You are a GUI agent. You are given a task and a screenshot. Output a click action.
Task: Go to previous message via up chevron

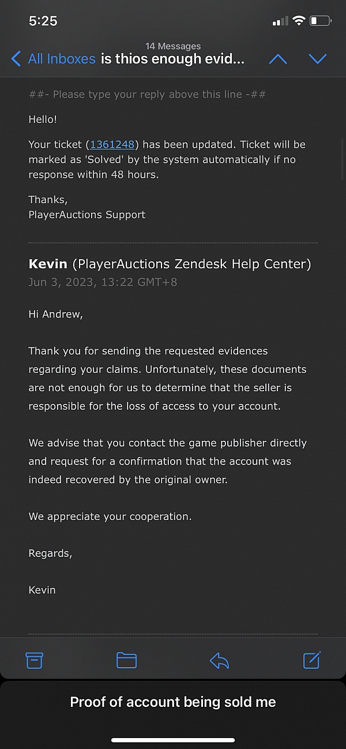[x=277, y=58]
